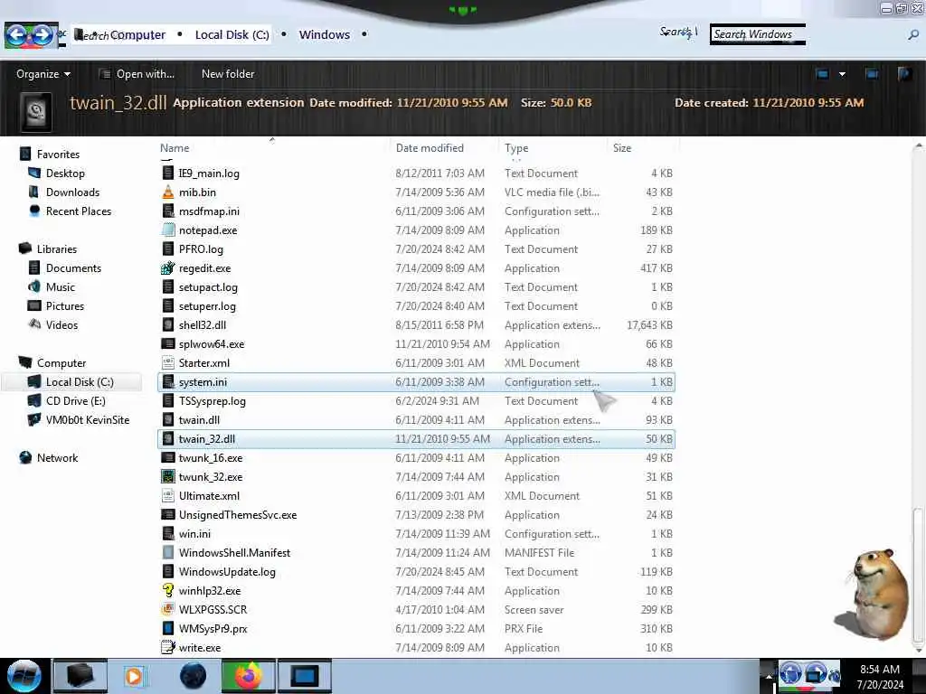Click the regedit.exe cube icon
The image size is (926, 694).
(x=168, y=267)
